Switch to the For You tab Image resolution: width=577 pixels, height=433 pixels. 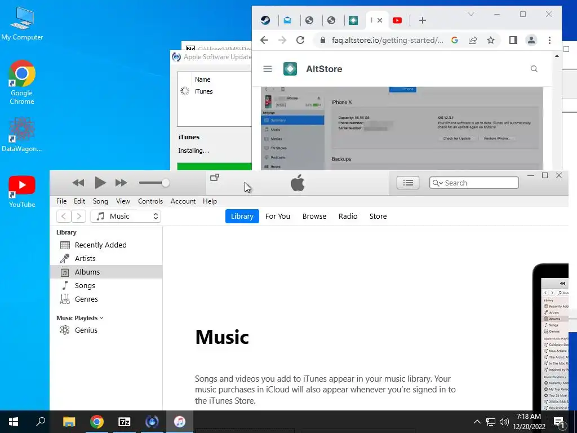click(x=277, y=216)
